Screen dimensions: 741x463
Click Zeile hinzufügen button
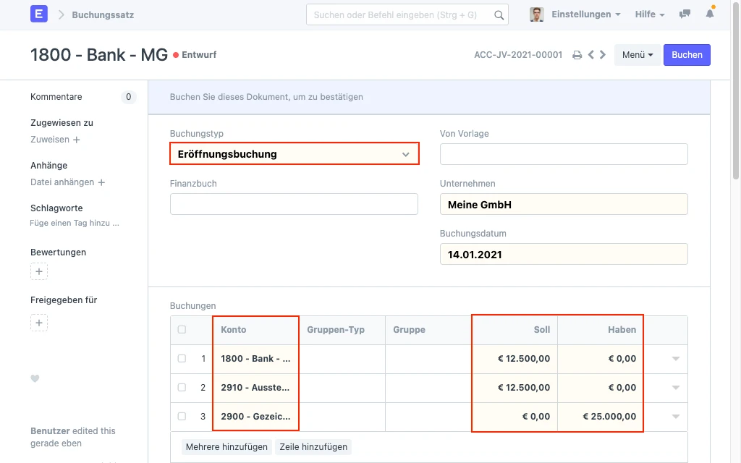[313, 447]
